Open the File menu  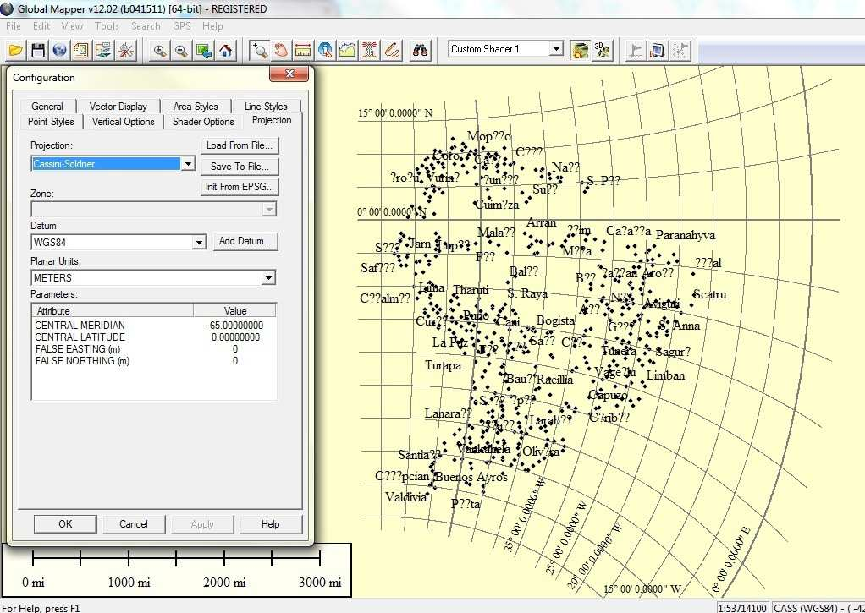(14, 26)
